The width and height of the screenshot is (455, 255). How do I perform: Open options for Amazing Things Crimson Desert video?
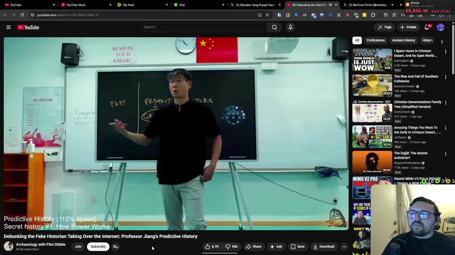[446, 128]
